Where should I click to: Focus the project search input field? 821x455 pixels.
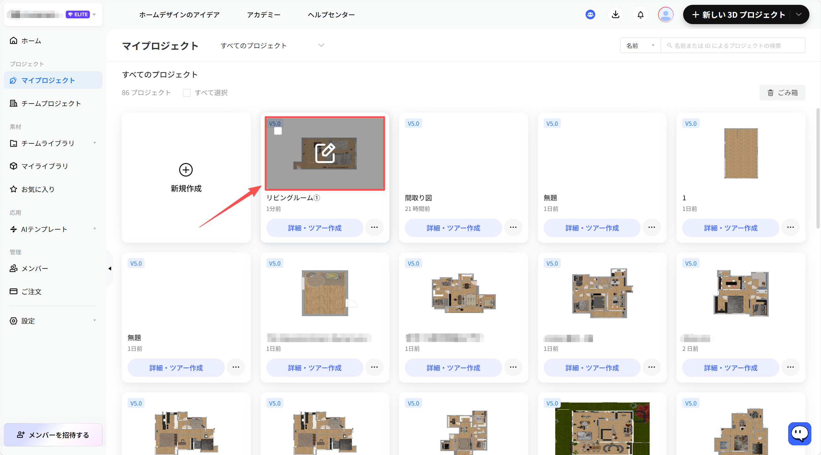tap(733, 46)
